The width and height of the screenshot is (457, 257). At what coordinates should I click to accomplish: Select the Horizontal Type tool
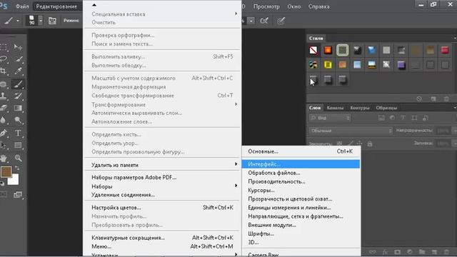click(x=18, y=133)
